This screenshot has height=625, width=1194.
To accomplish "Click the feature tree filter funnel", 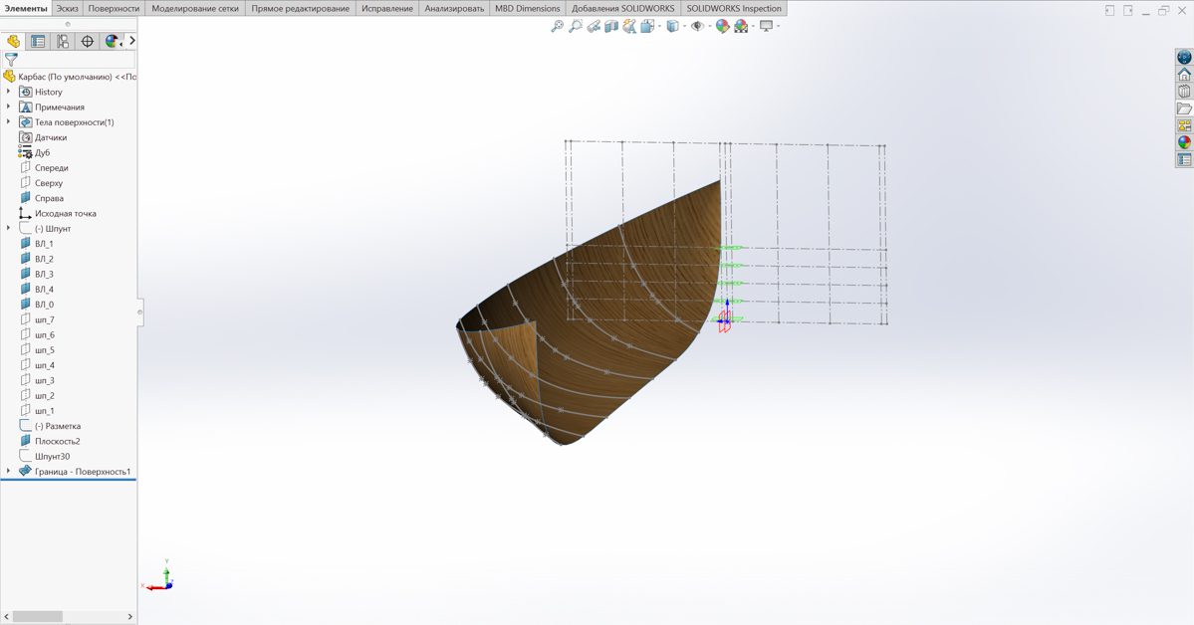I will [x=11, y=60].
